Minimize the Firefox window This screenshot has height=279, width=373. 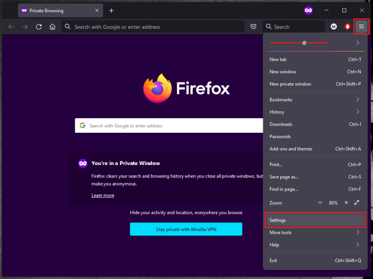pyautogui.click(x=326, y=10)
